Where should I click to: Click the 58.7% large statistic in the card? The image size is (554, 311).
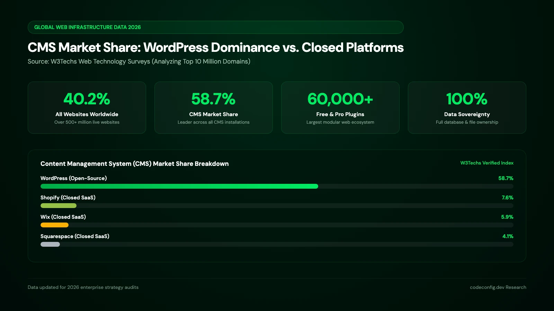(213, 99)
